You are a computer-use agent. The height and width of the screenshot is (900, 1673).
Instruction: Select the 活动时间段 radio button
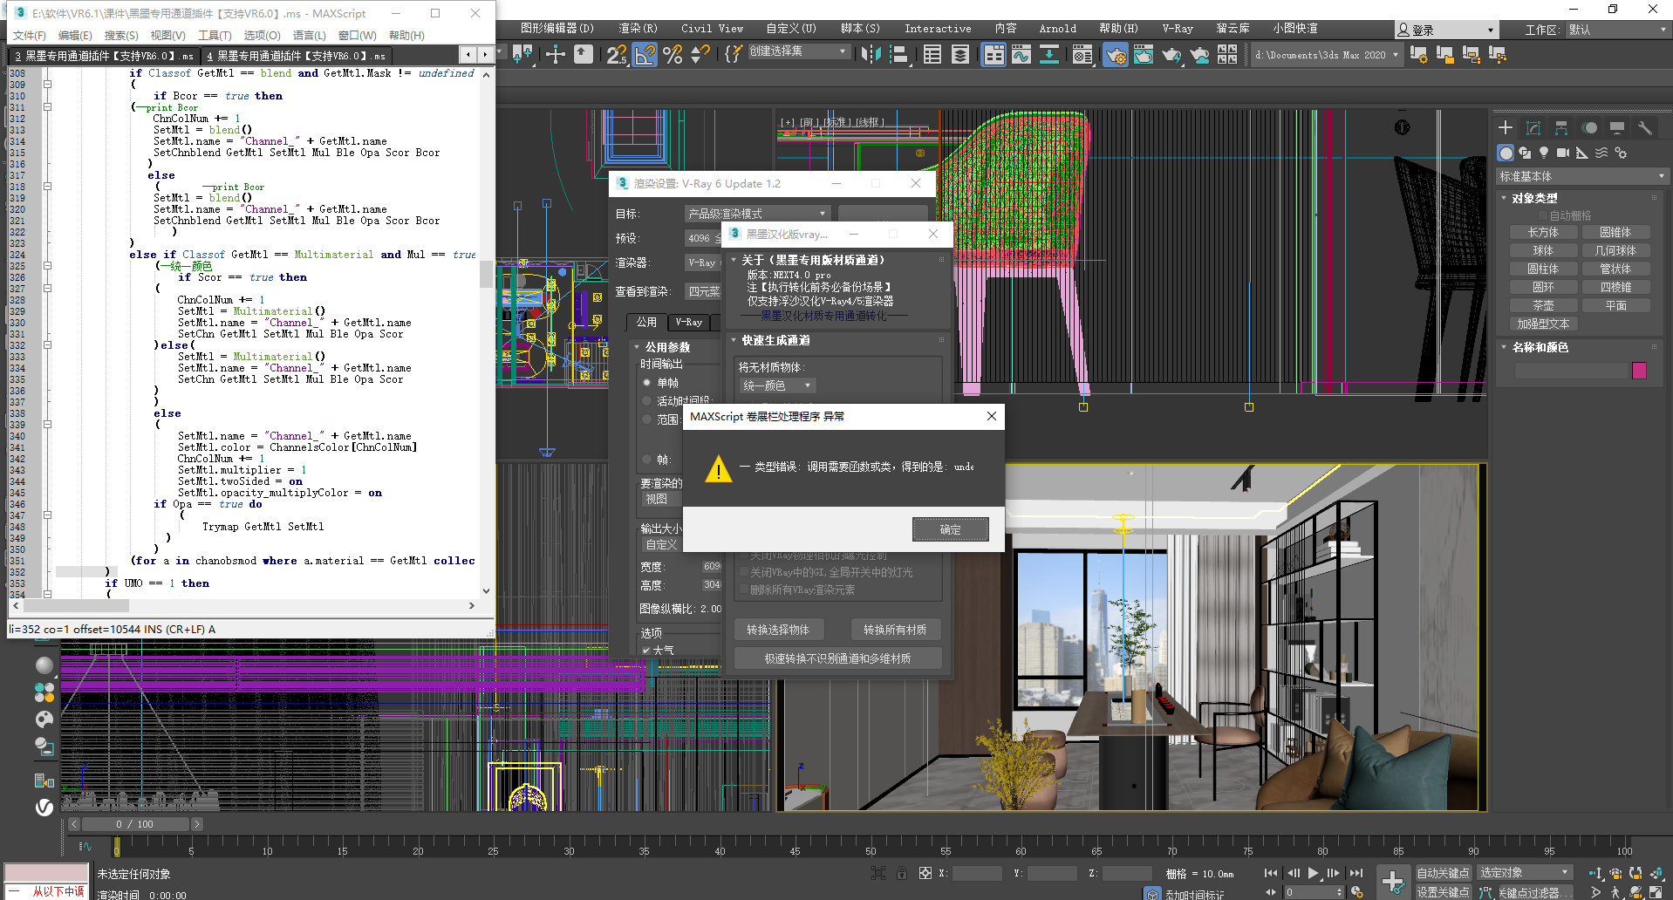[647, 401]
